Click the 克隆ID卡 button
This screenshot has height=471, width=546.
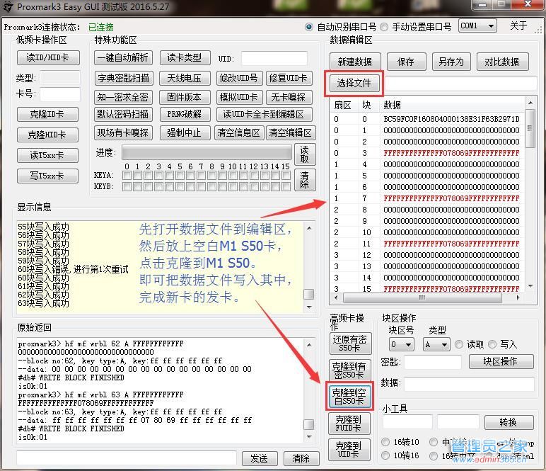coord(47,114)
